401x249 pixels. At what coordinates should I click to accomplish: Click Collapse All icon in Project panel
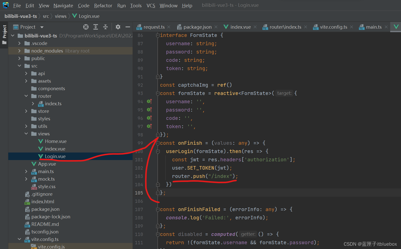click(105, 27)
